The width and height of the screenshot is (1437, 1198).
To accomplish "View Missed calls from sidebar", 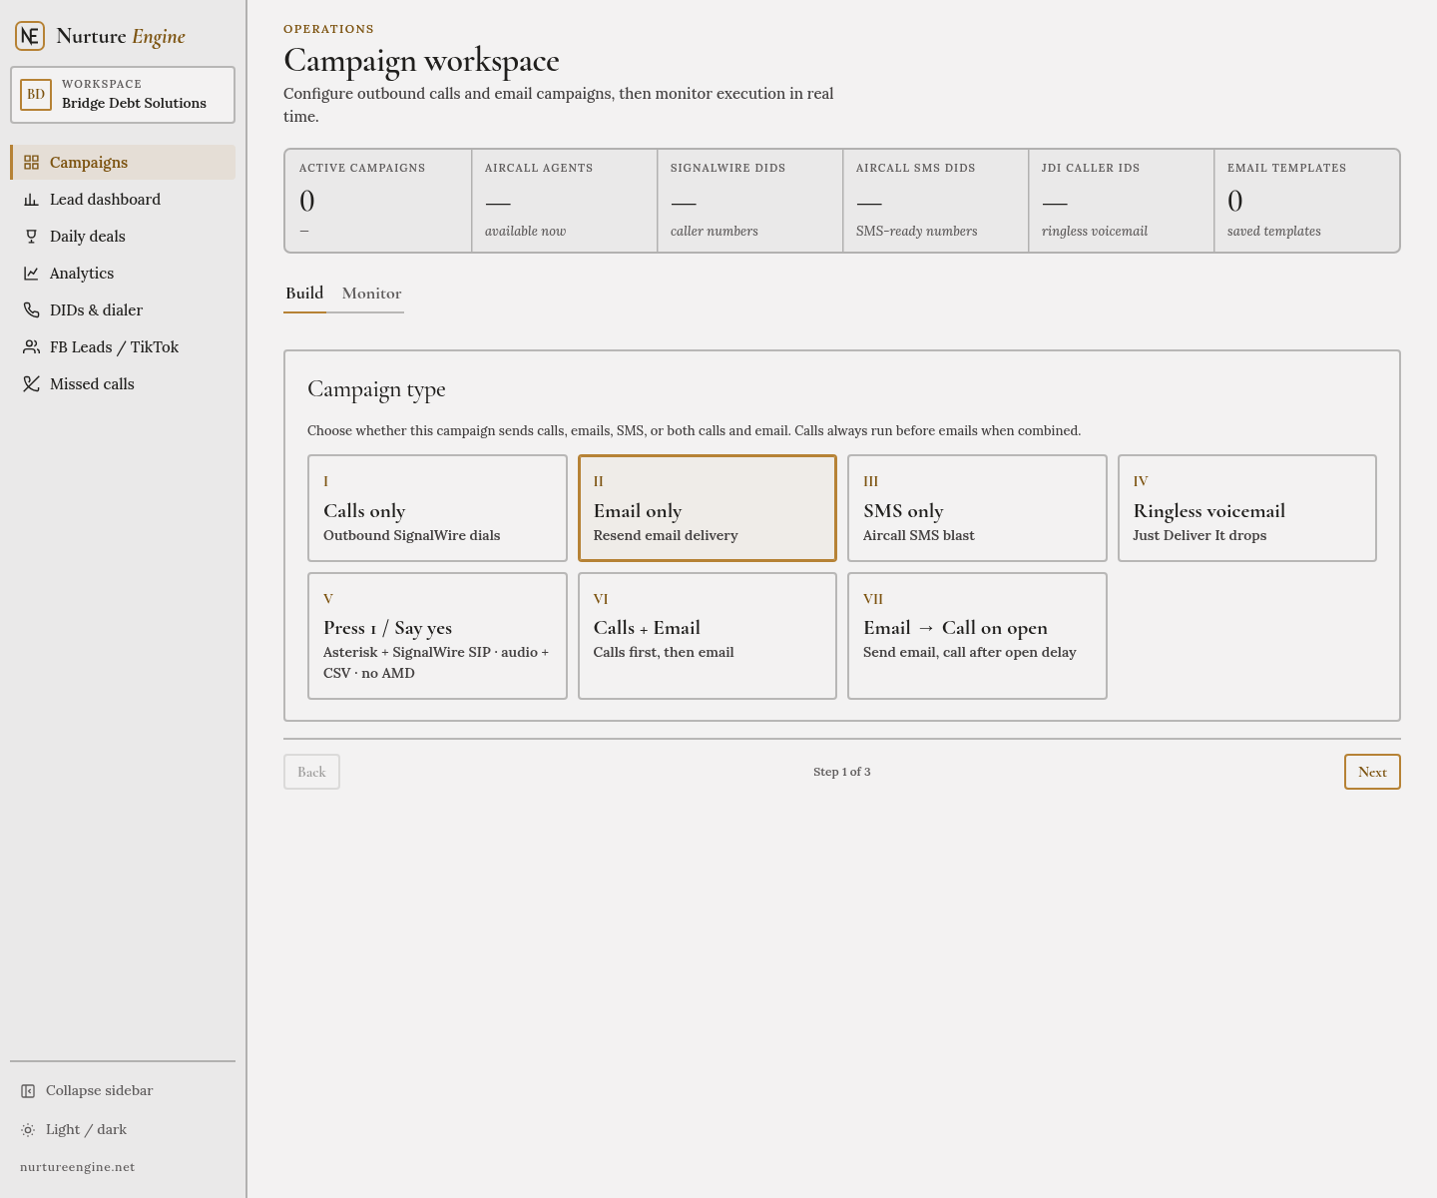I will click(x=123, y=384).
